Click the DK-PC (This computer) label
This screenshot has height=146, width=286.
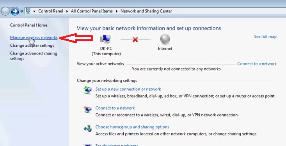(106, 51)
